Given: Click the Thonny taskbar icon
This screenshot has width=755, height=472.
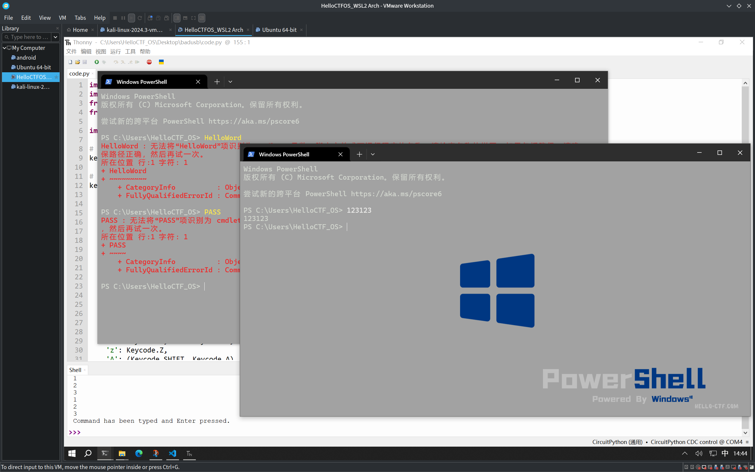Looking at the screenshot, I should 189,453.
